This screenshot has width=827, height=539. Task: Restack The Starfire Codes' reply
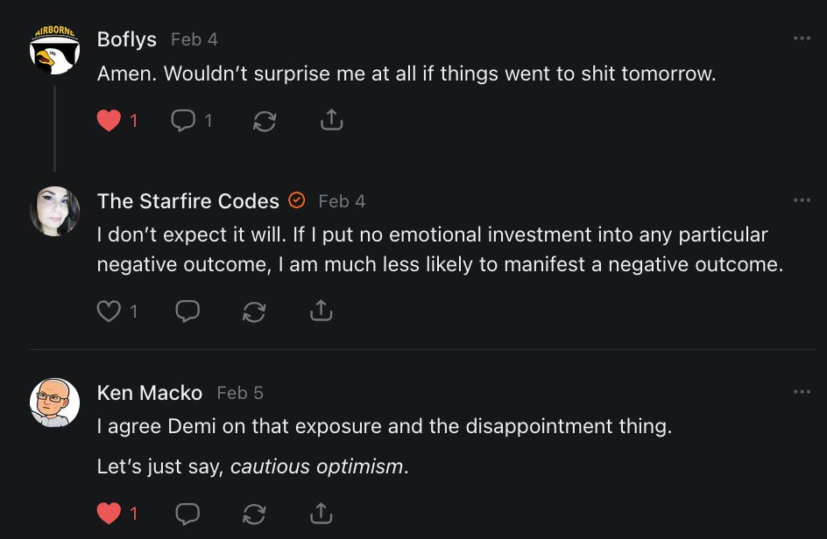[254, 311]
